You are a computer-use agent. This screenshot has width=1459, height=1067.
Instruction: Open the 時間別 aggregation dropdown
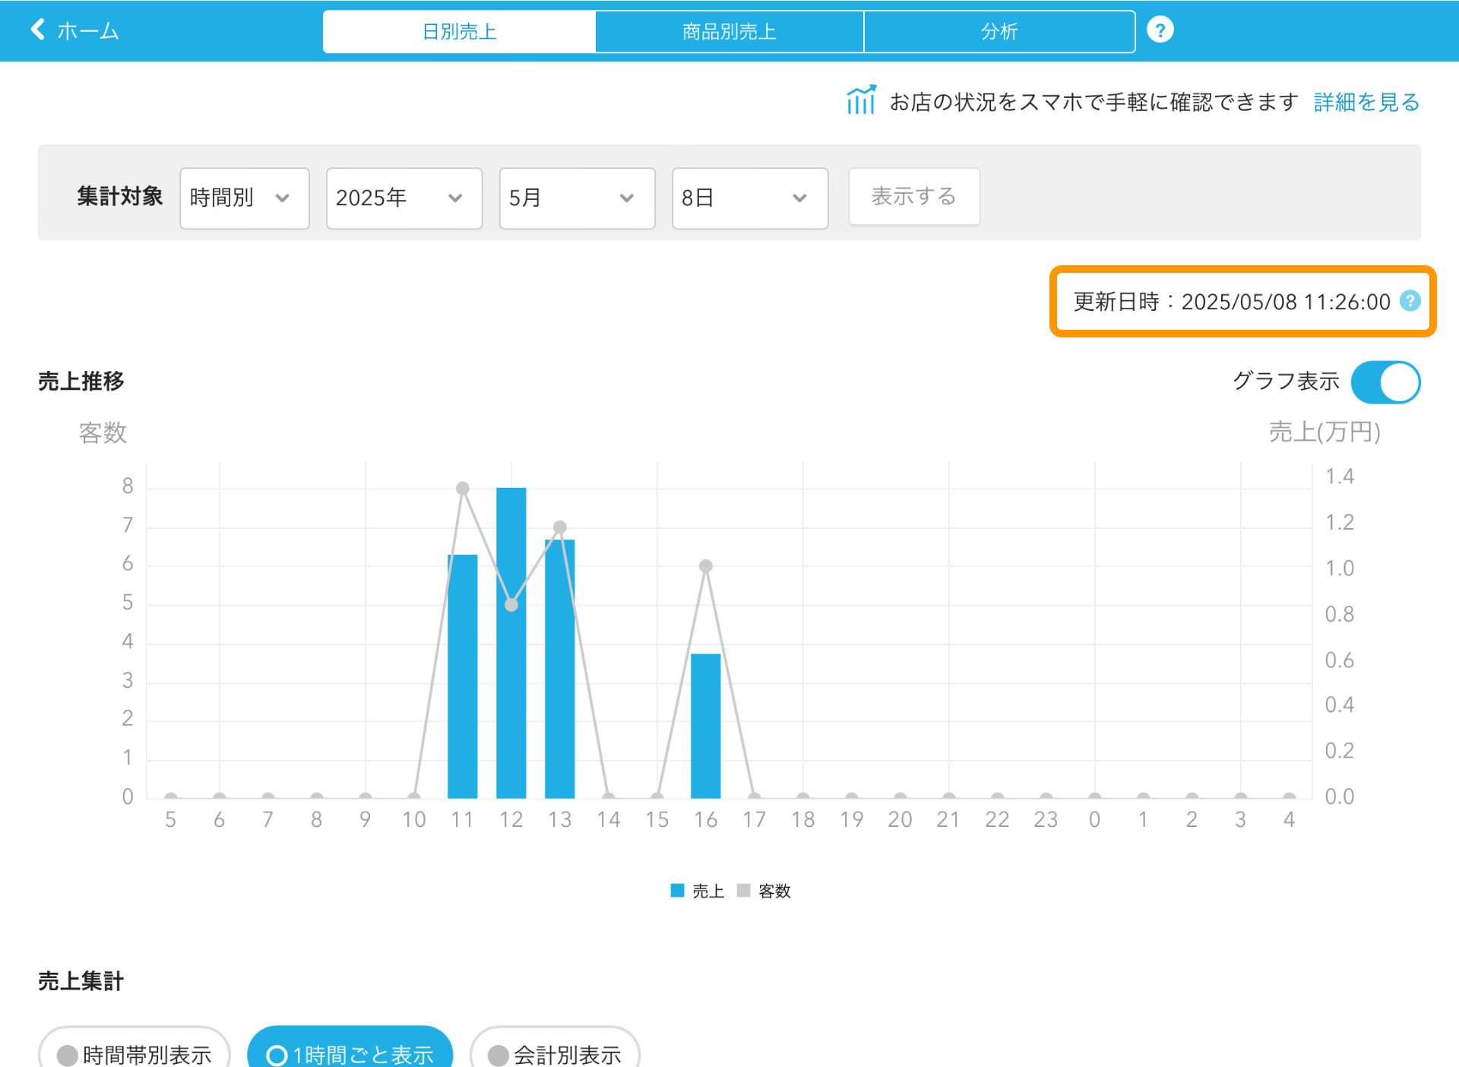click(x=244, y=198)
